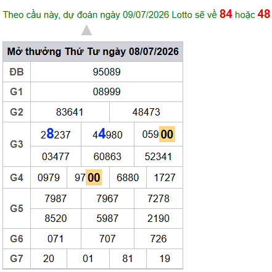Select G1 prize number 08999
272x272 pixels.
point(107,91)
